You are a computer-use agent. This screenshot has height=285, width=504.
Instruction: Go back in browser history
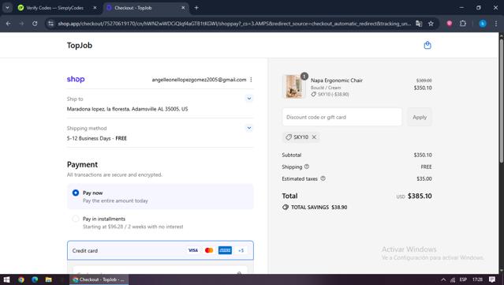tap(9, 24)
